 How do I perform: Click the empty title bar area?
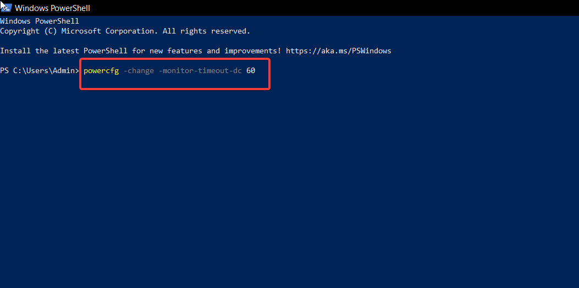click(330, 8)
